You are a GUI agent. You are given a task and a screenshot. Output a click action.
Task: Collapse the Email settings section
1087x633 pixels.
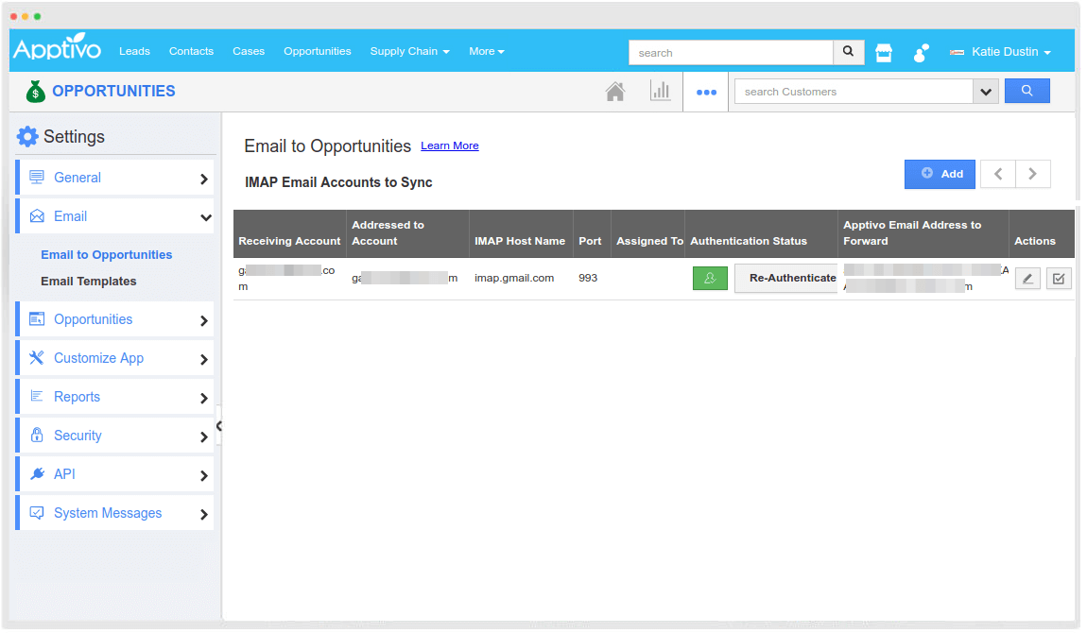click(115, 215)
